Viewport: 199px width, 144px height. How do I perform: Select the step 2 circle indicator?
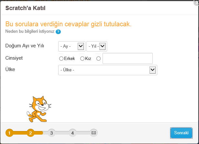click(30, 133)
